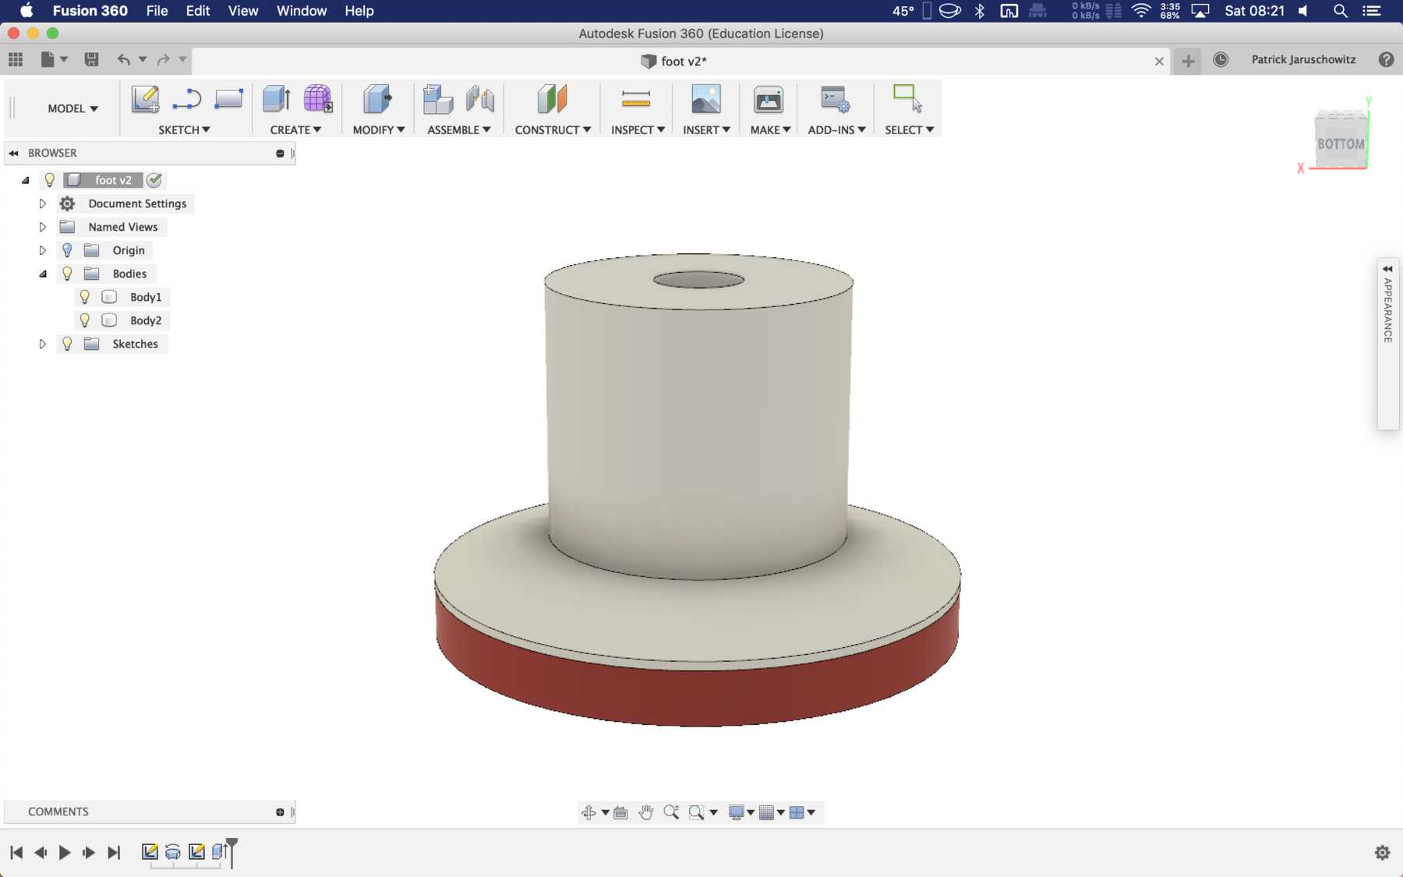Image resolution: width=1403 pixels, height=877 pixels.
Task: Click the timeline play button
Action: tap(65, 852)
